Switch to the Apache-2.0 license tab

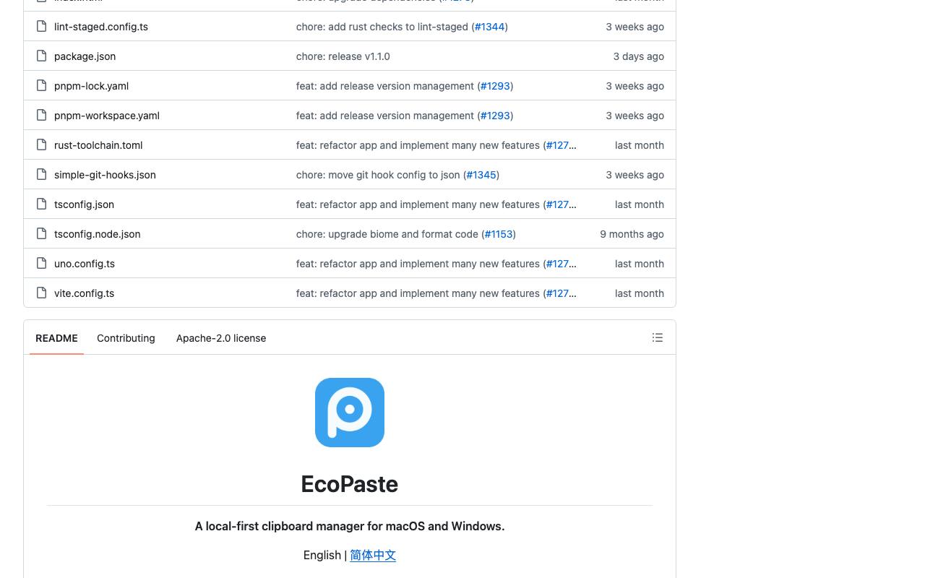coord(221,338)
